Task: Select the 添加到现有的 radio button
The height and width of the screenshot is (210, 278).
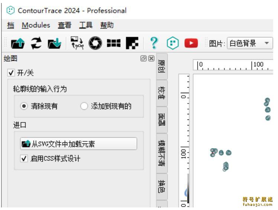Action: [x=84, y=106]
